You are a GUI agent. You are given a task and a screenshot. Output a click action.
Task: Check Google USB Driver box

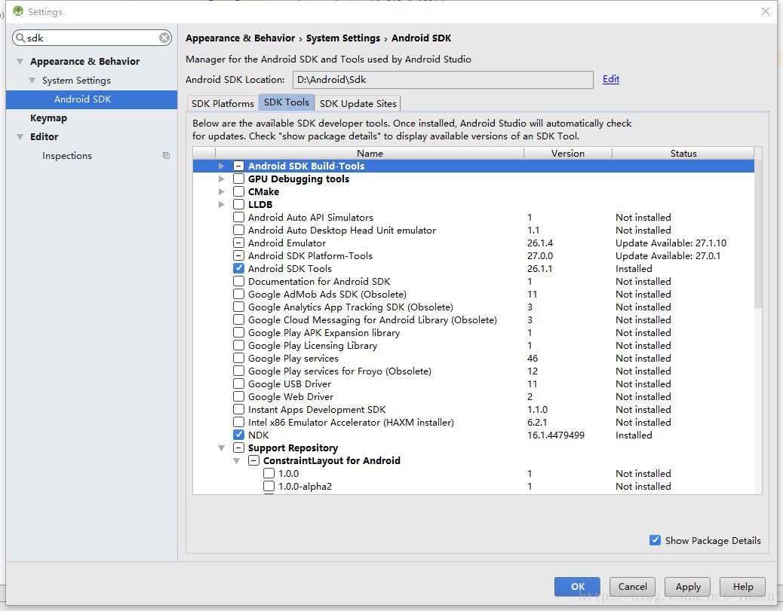point(238,383)
